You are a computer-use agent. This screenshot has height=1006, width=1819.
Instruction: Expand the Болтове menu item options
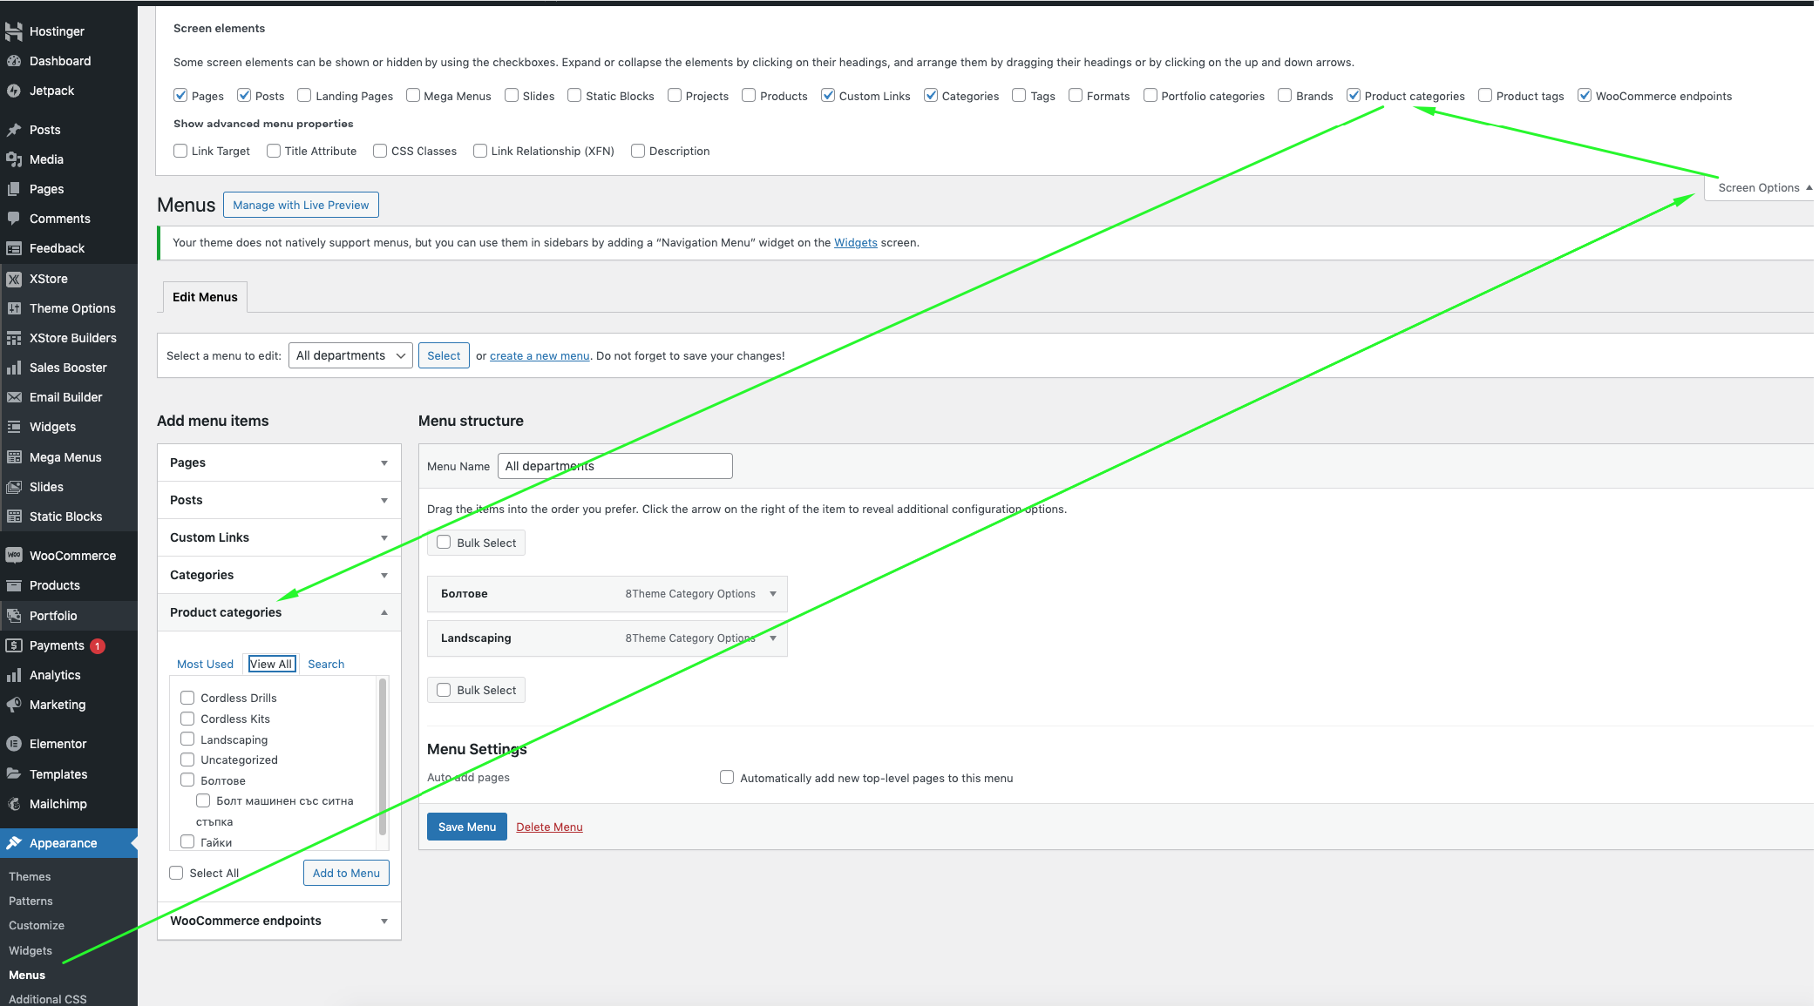(x=773, y=594)
